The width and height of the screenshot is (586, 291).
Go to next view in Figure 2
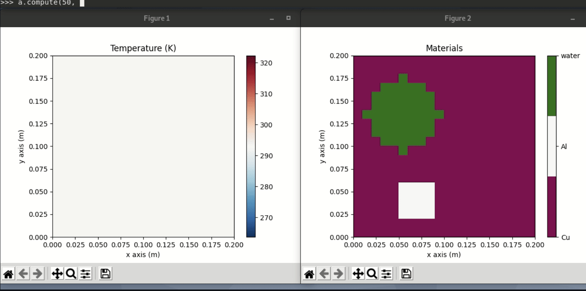(338, 273)
